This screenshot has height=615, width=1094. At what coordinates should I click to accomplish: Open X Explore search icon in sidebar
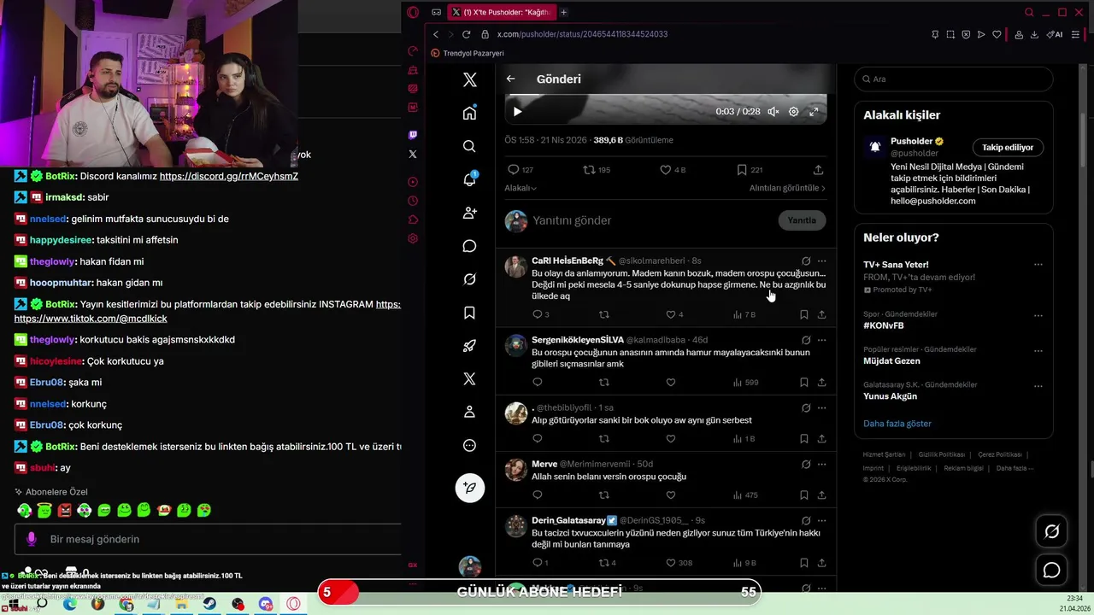[469, 146]
